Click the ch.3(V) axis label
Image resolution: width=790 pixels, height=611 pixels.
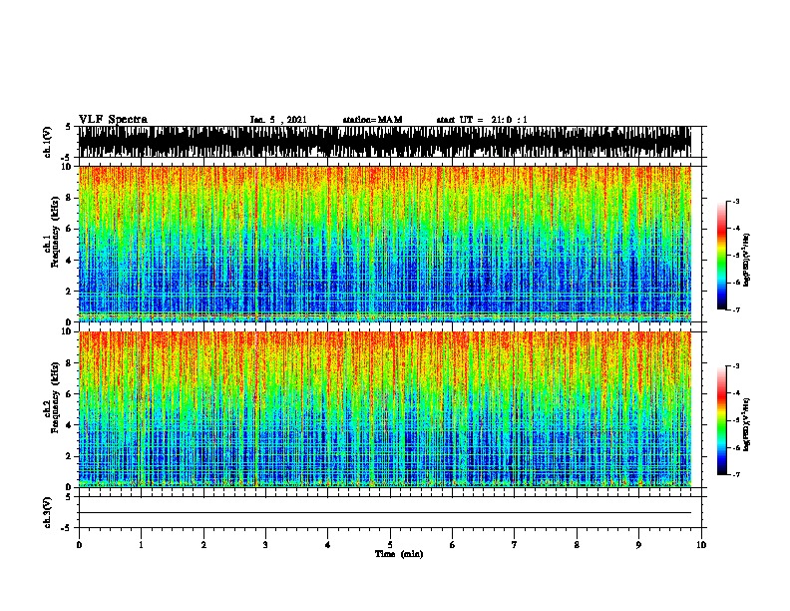[48, 512]
